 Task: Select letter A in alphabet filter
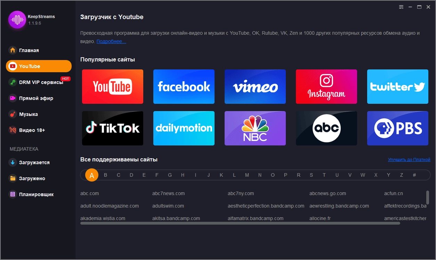pos(92,175)
